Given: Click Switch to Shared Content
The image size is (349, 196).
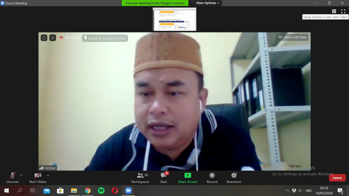Looking at the screenshot, I should 105,38.
